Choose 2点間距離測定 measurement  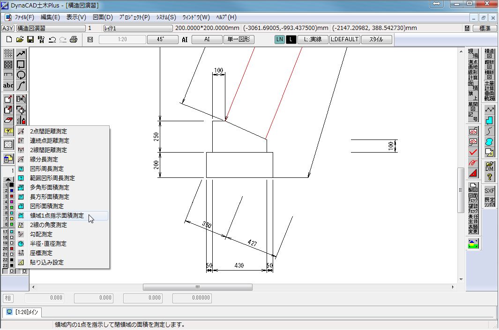tap(62, 132)
